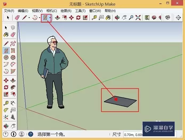Viewport: 185px width, 140px height.
Task: Open the 绘图(R) menu
Action: tap(66, 11)
